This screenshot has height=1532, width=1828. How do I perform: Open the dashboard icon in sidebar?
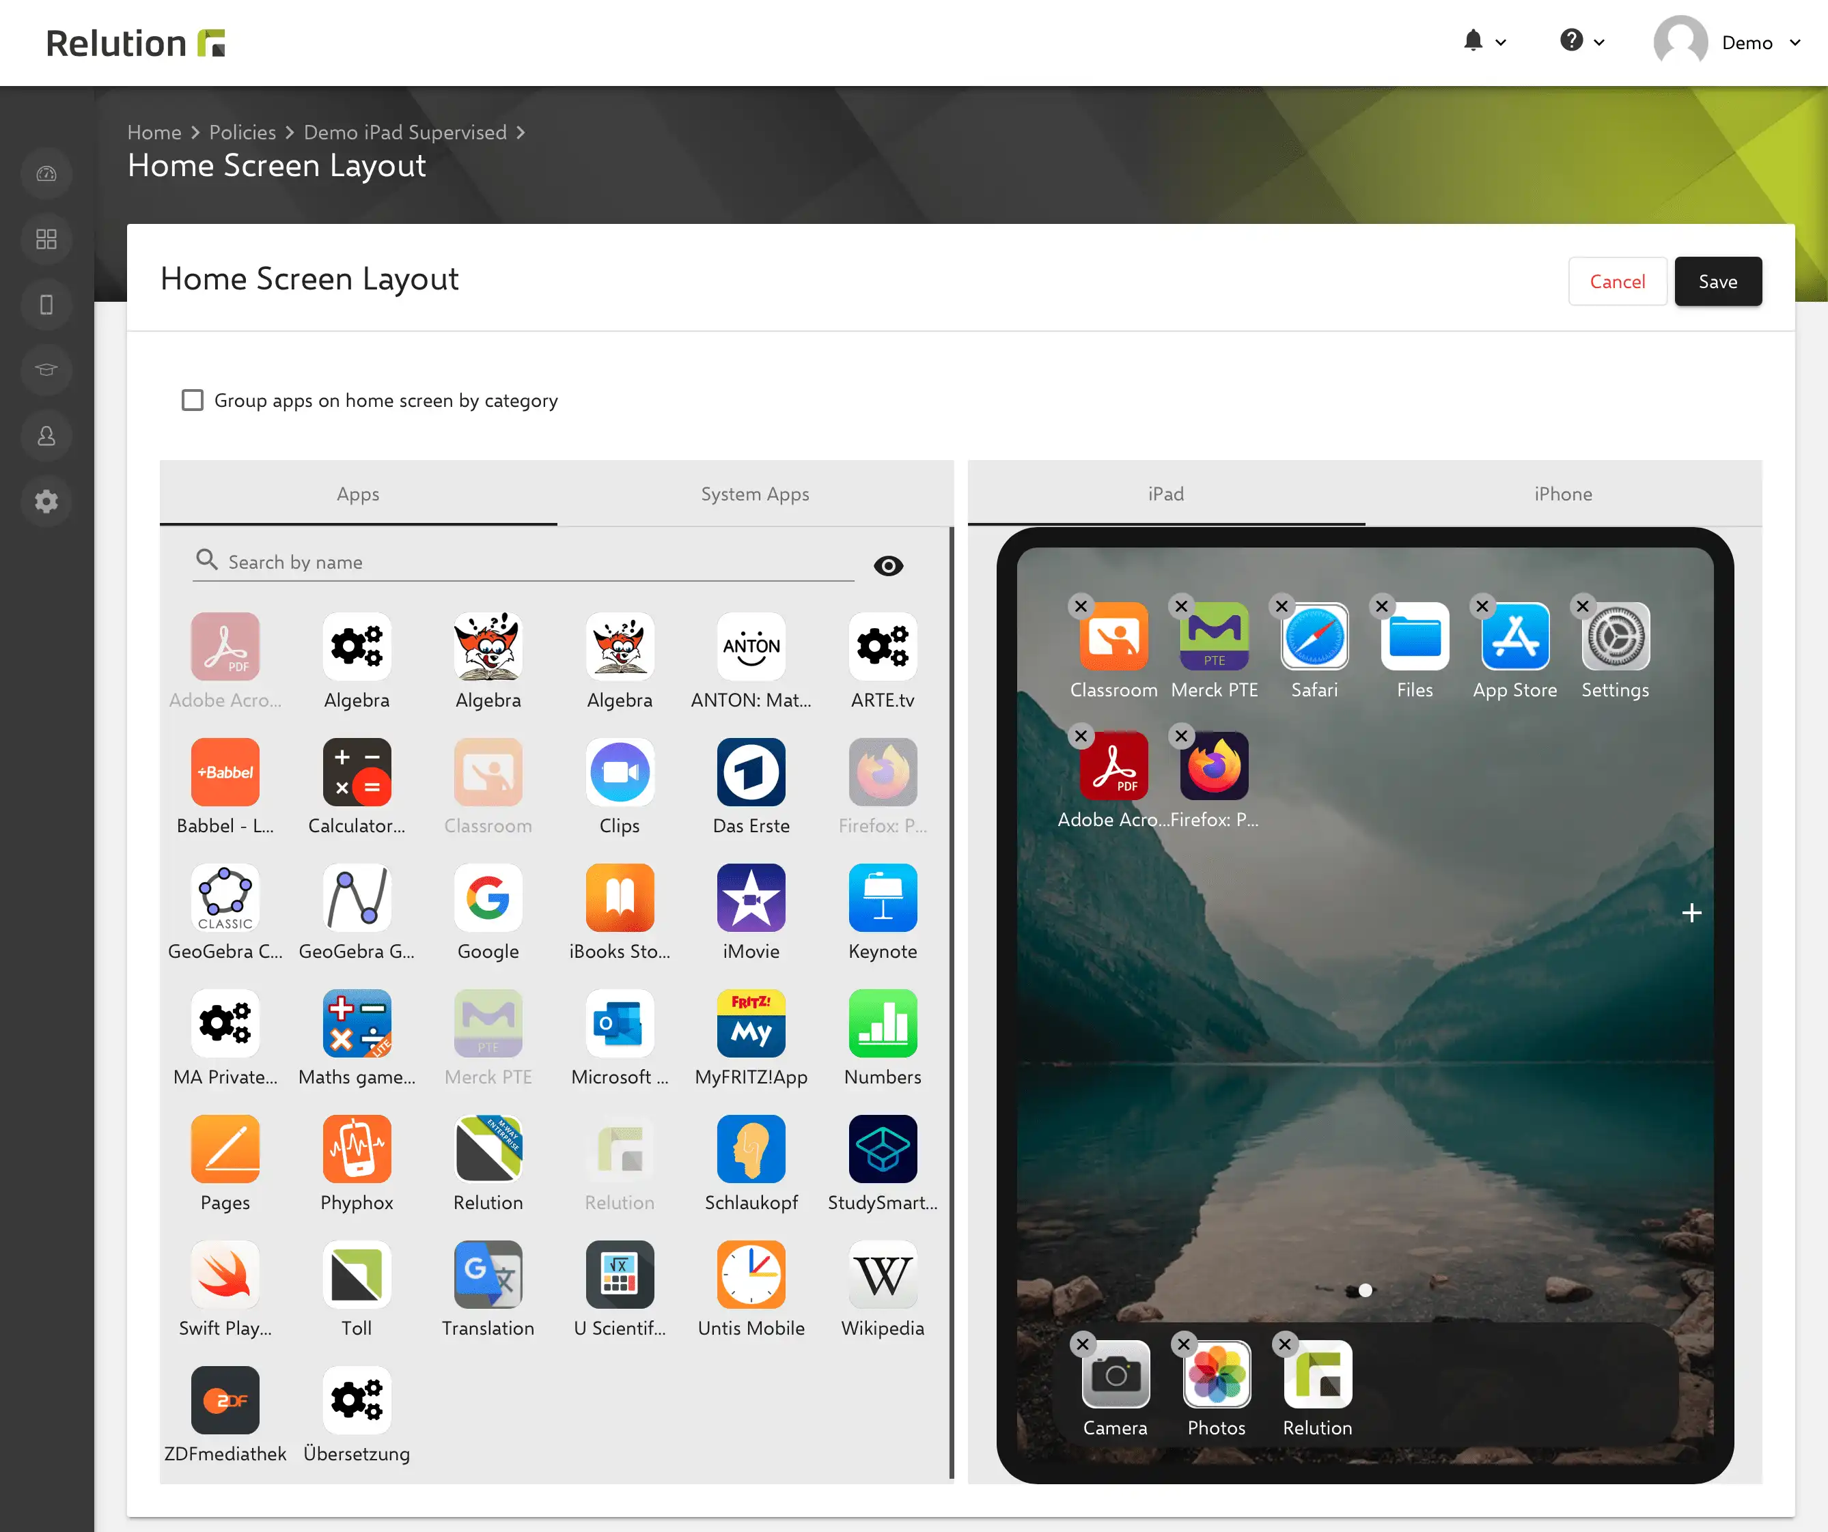[46, 174]
